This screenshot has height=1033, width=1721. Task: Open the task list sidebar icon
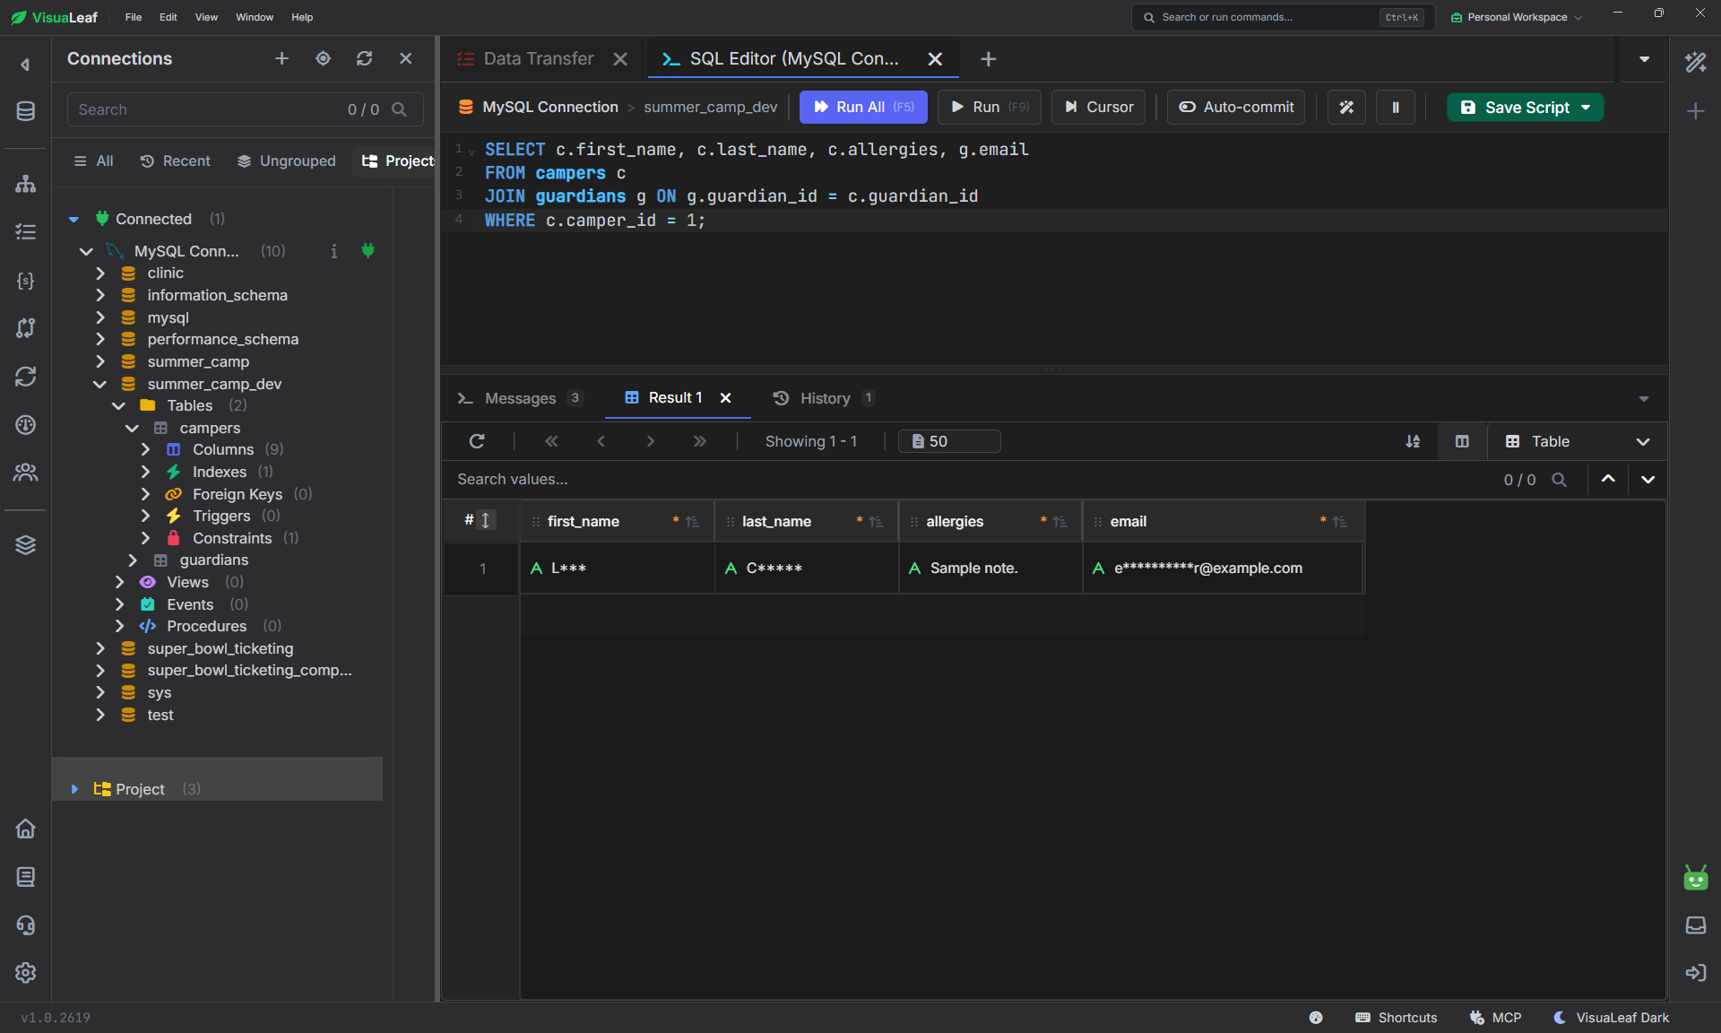pyautogui.click(x=25, y=232)
